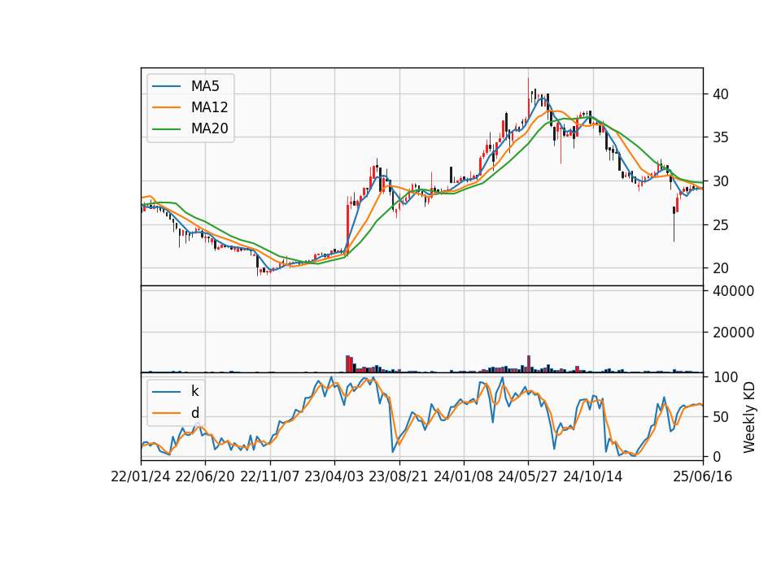
Task: Click the candlestick peak near price 42
Action: point(529,97)
